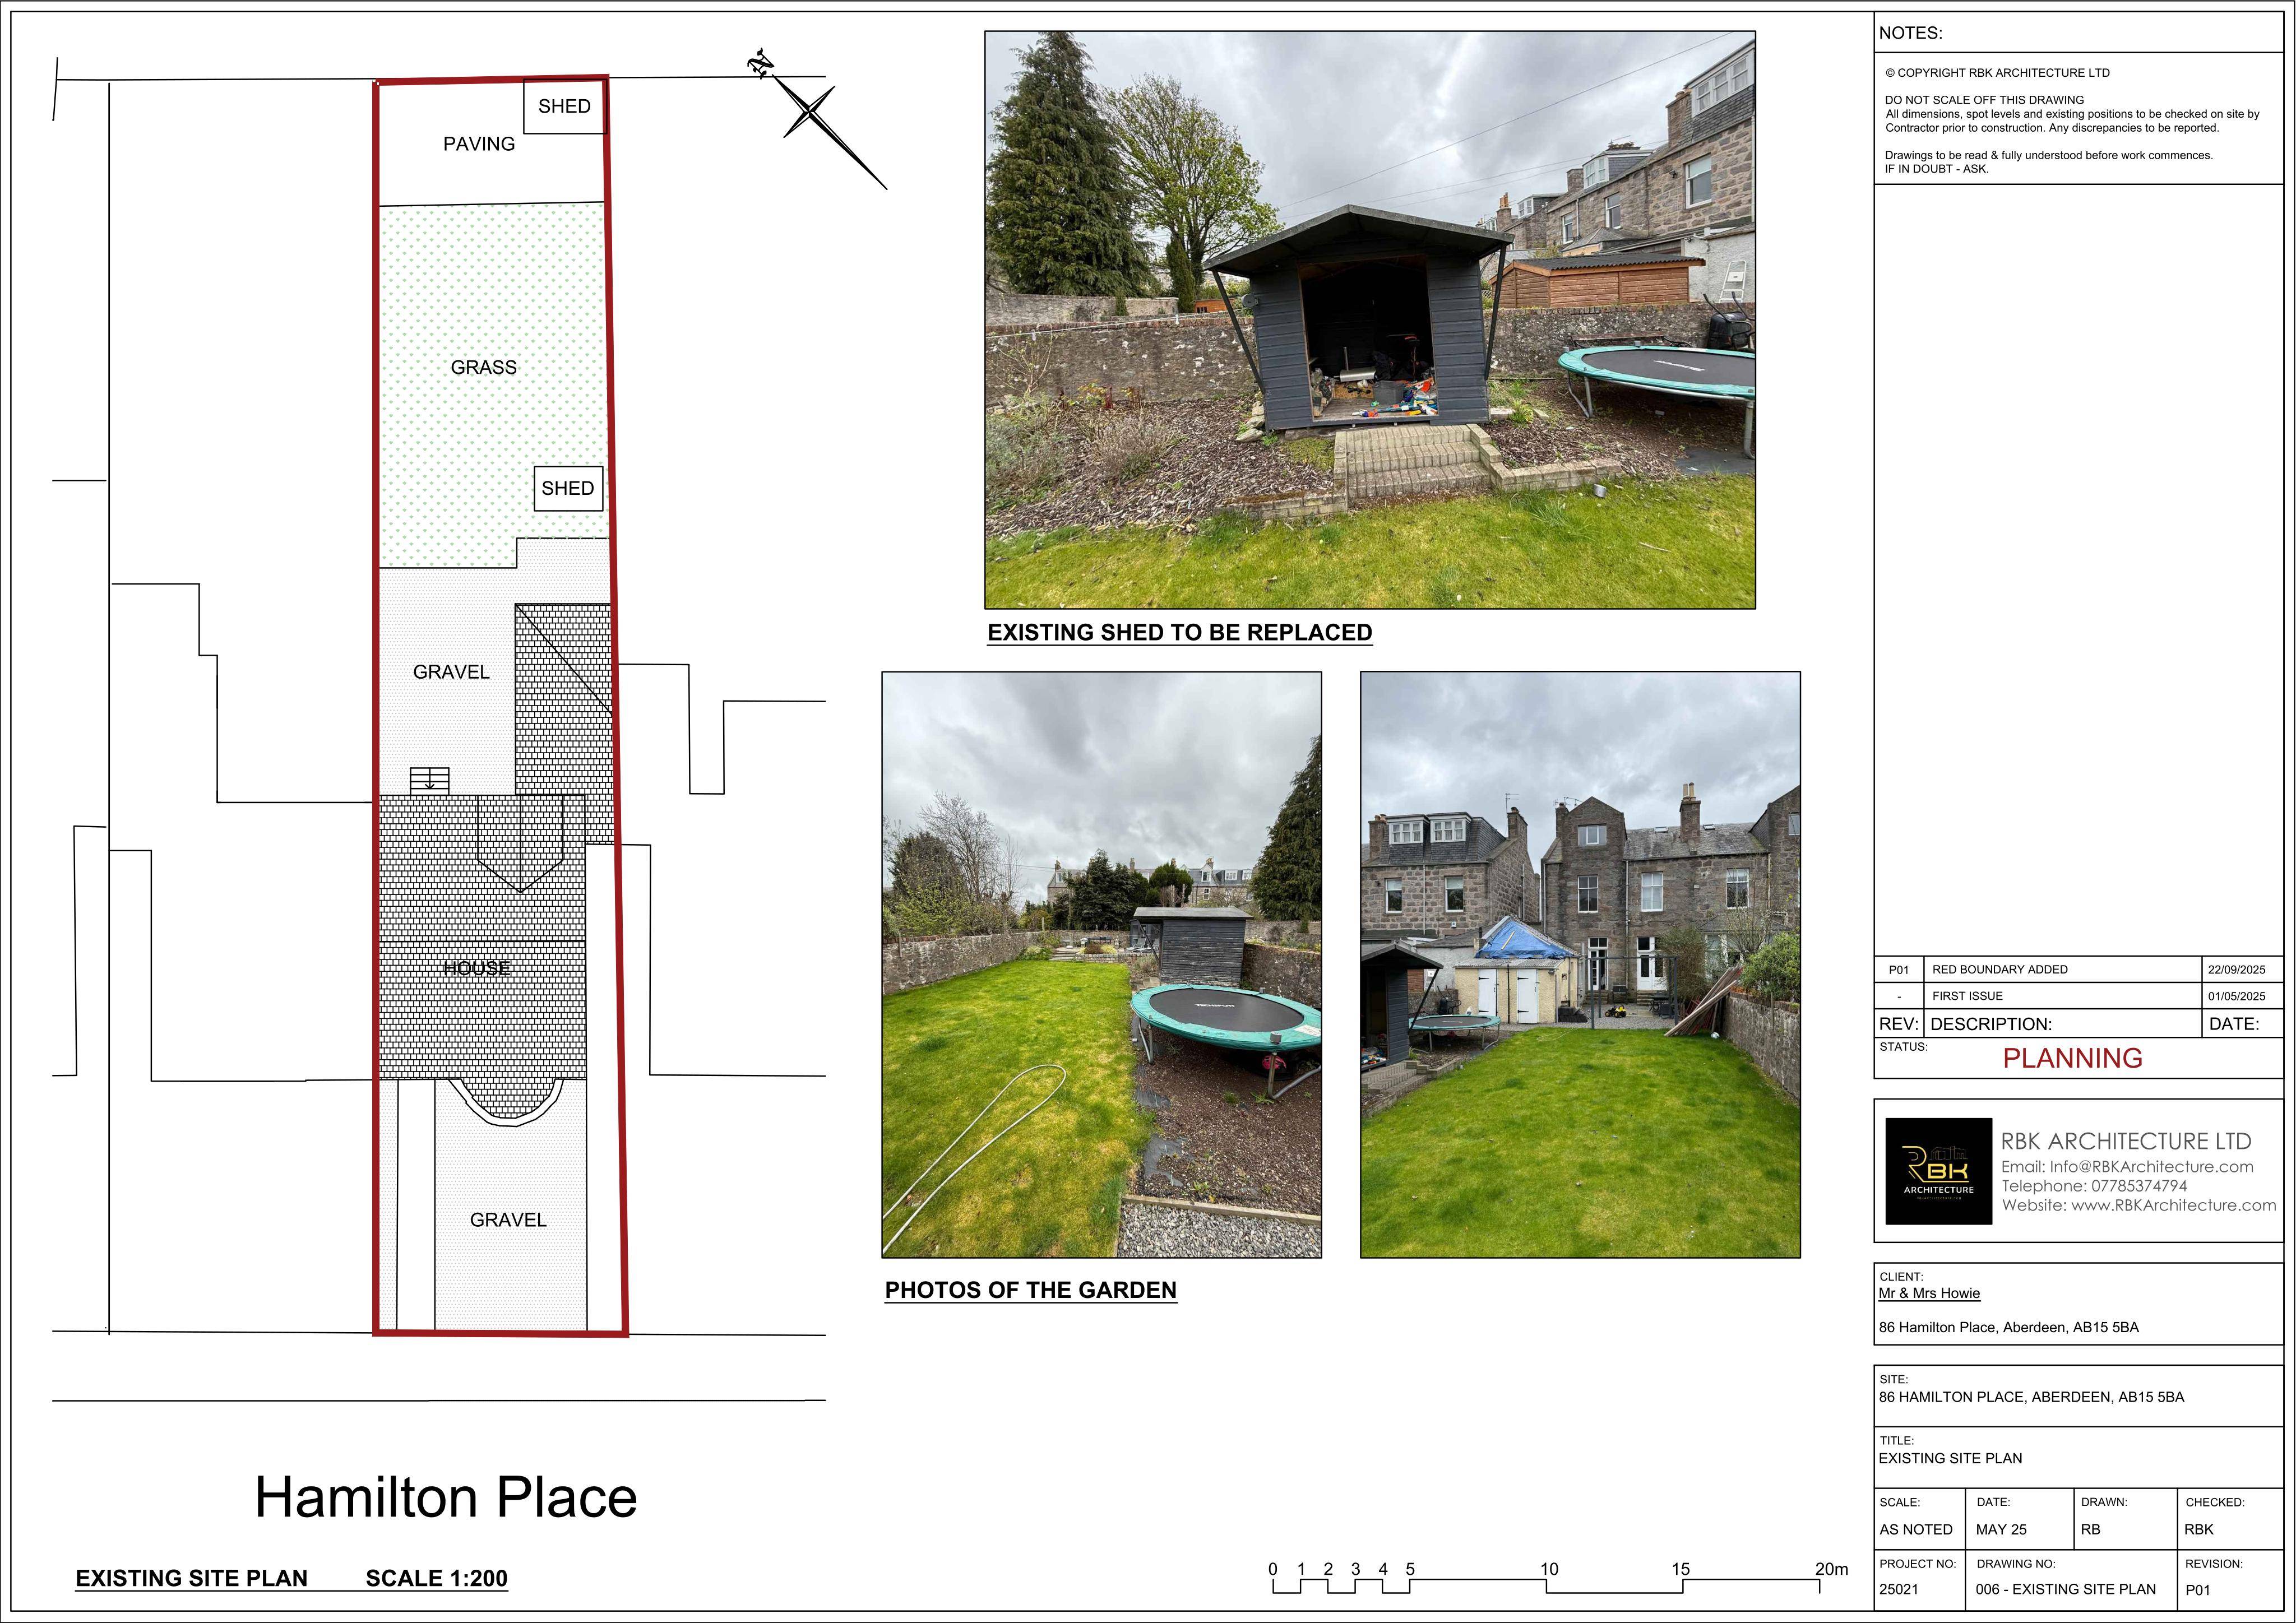
Task: Click the 'RBK ARCHITECTURE LTD' company name
Action: point(2126,1141)
